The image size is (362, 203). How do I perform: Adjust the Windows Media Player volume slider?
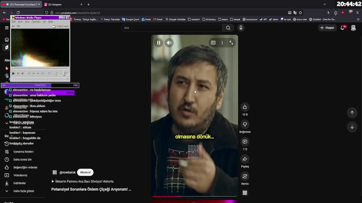click(64, 74)
